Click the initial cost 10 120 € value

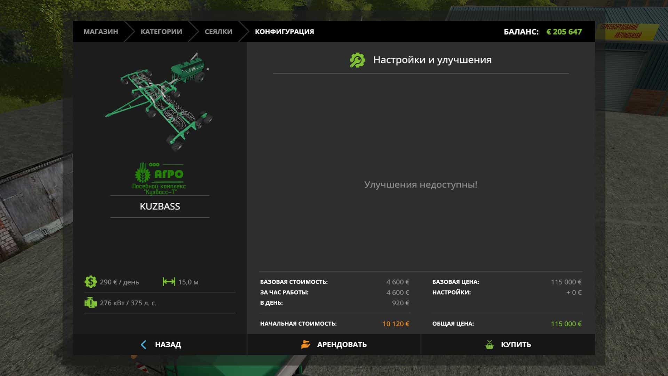point(396,324)
